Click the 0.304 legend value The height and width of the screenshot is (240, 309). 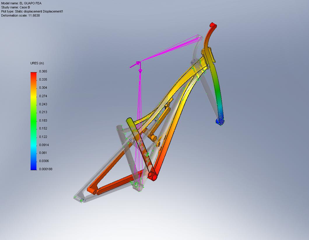[43, 88]
